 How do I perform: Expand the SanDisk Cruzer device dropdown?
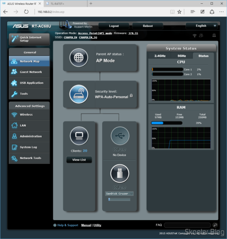coord(119,194)
